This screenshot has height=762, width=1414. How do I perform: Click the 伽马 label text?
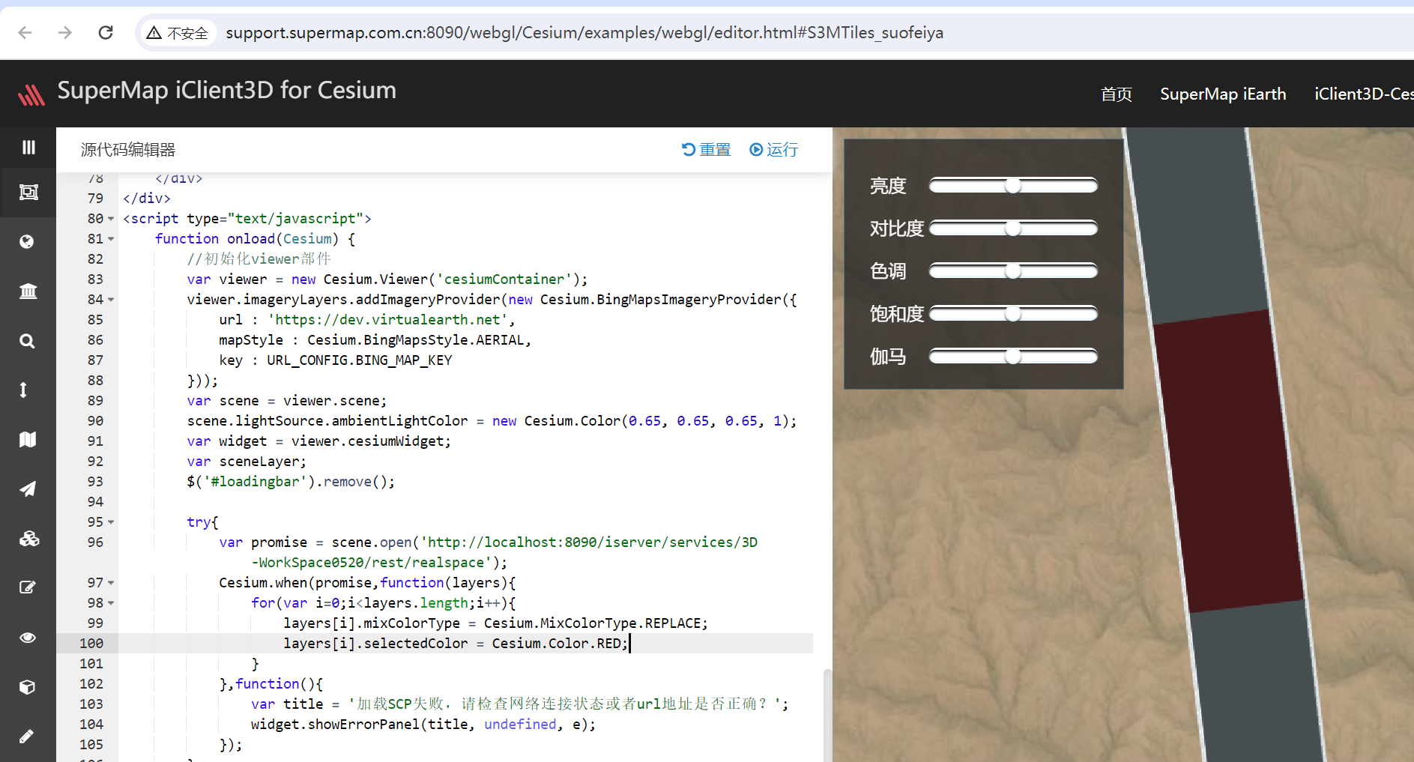pos(888,356)
